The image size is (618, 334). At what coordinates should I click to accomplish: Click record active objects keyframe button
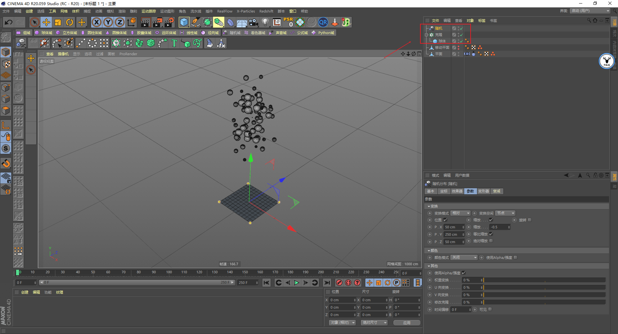[339, 283]
